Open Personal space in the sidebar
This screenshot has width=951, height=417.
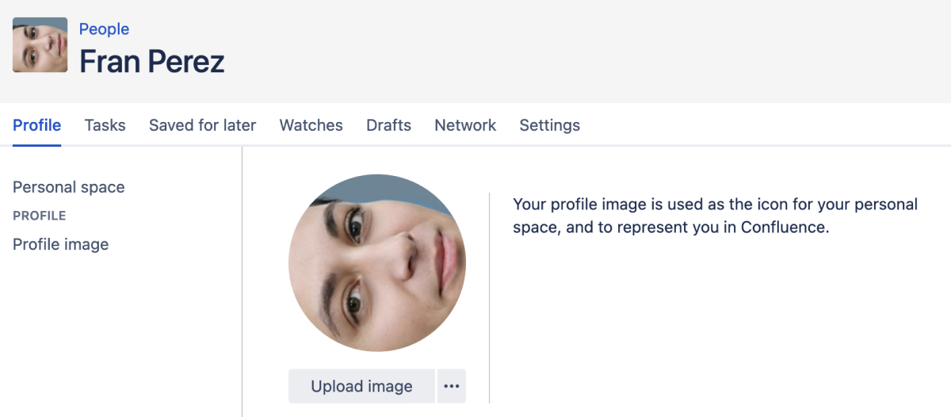[69, 188]
